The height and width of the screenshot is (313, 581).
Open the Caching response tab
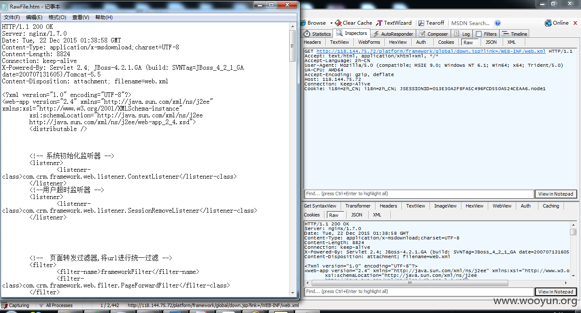point(551,206)
